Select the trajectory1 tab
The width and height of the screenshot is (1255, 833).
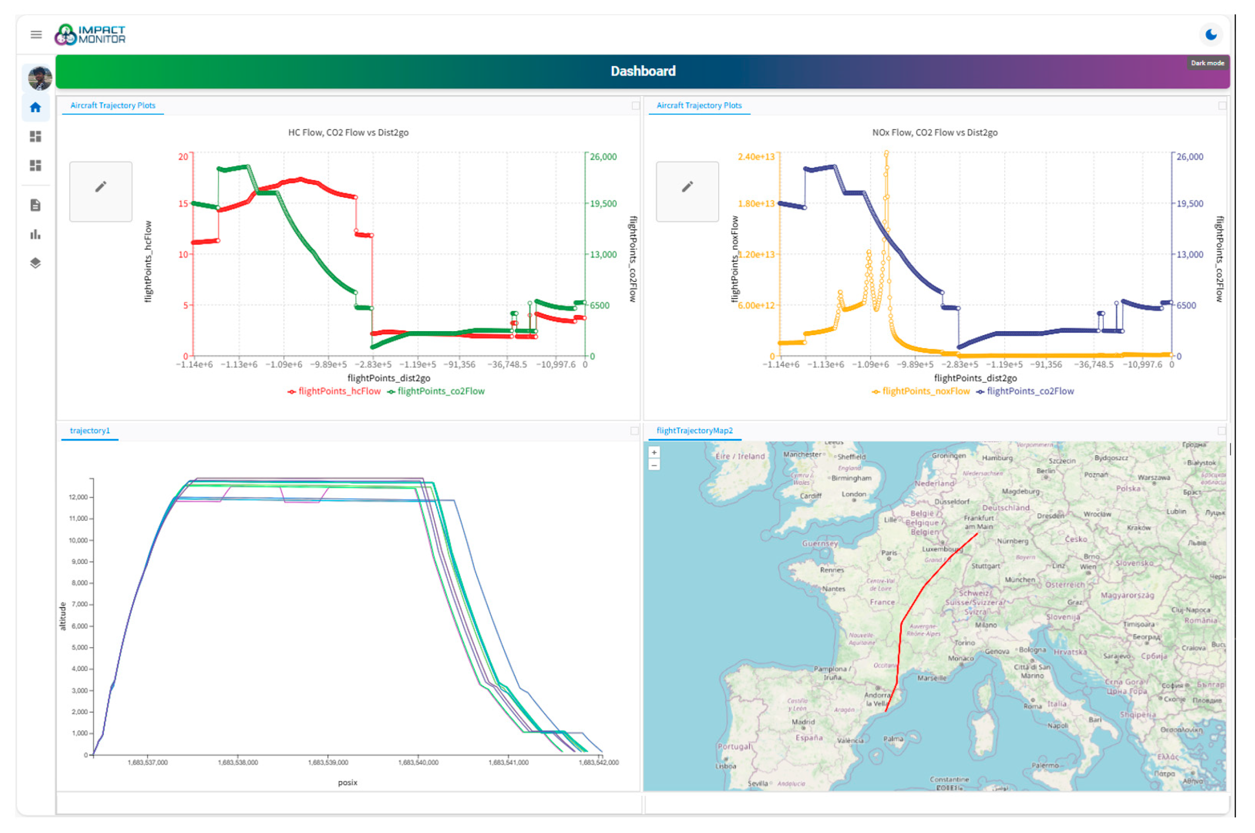(90, 431)
